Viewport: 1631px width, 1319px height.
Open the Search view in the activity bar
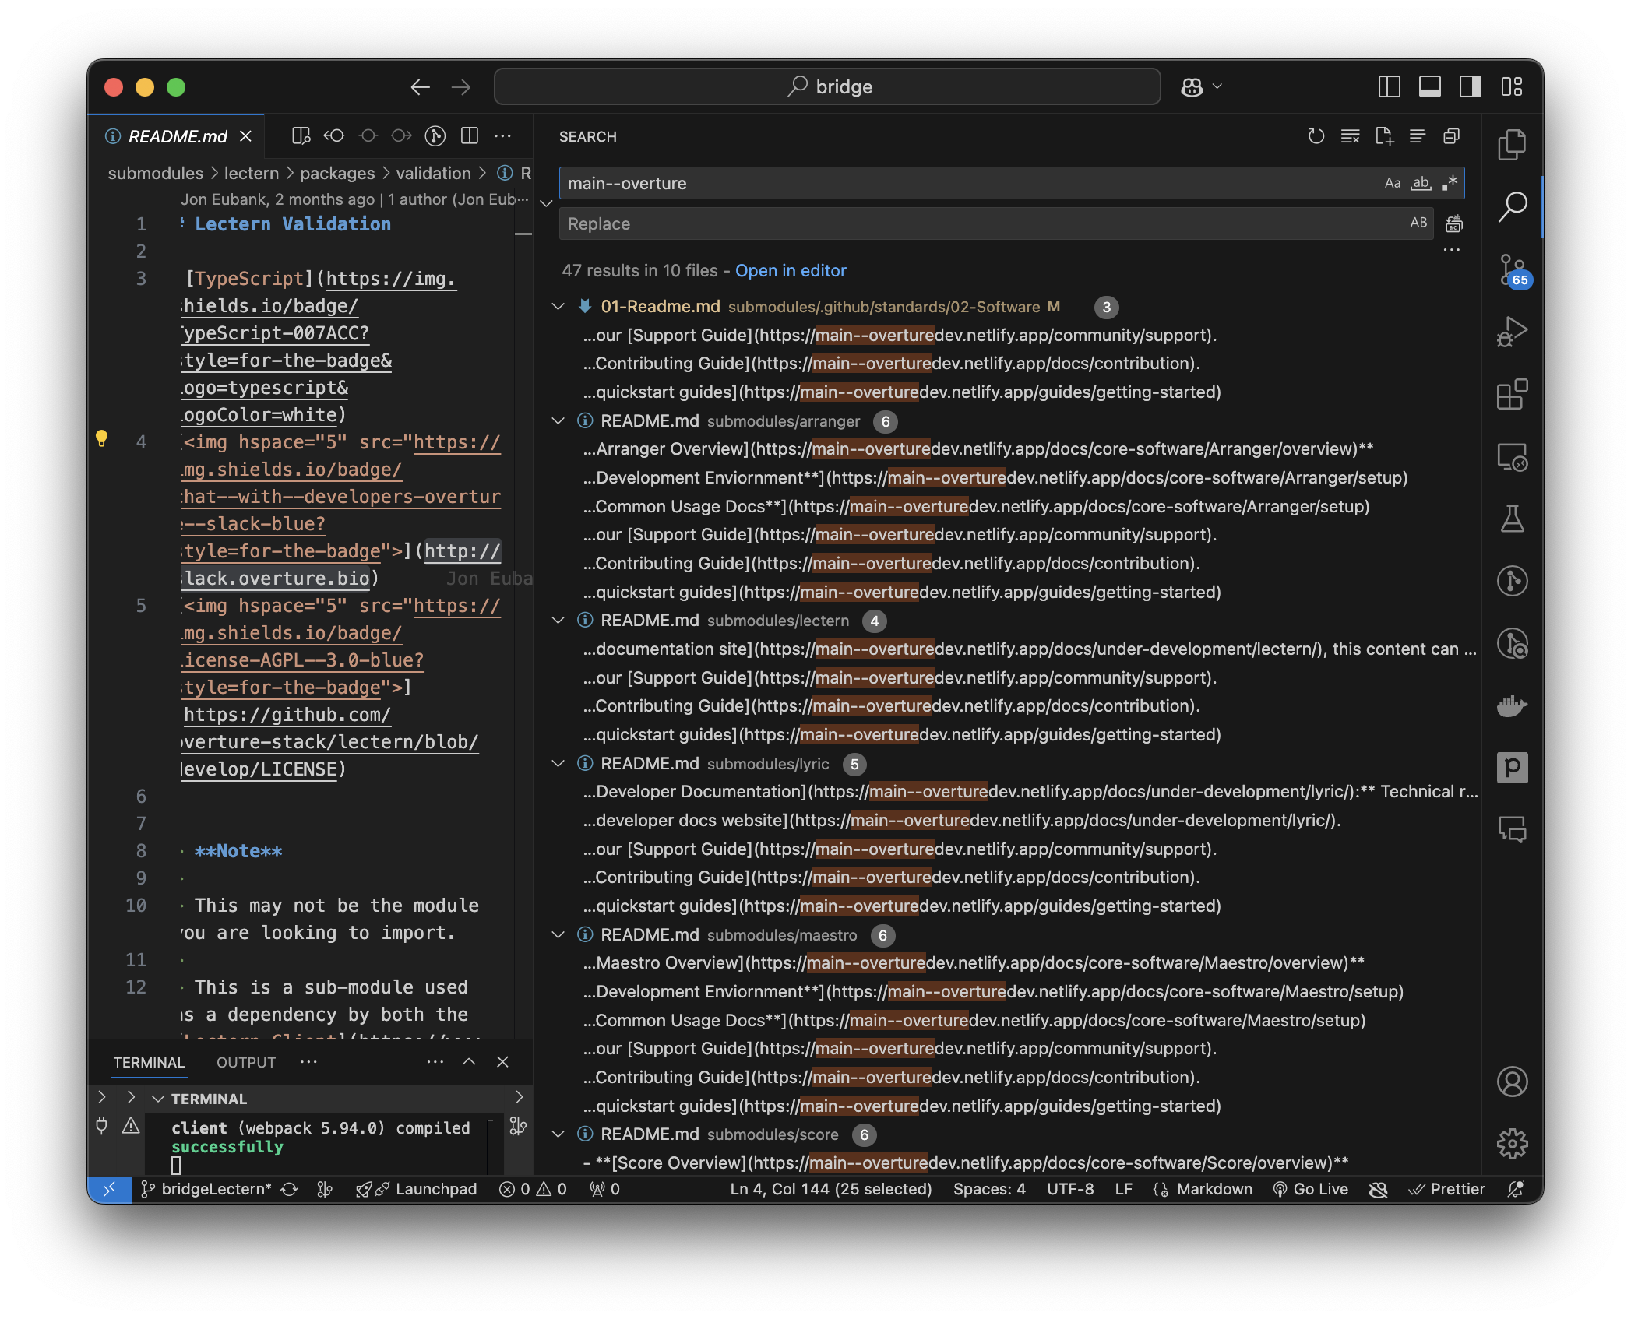1512,206
